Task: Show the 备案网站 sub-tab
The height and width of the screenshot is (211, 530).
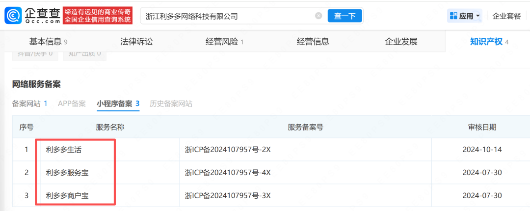Action: tap(29, 104)
